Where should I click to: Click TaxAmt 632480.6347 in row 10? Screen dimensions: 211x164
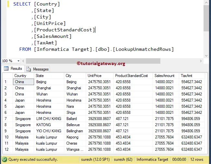click(x=192, y=137)
